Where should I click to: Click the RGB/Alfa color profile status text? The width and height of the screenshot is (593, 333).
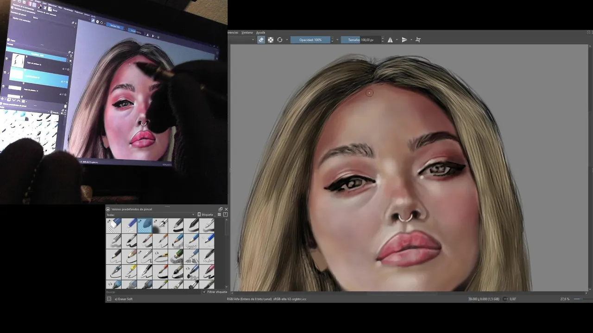coord(266,299)
